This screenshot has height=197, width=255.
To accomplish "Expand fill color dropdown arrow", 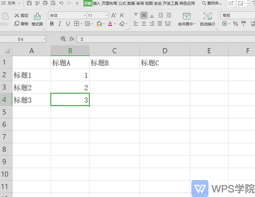I will (x=104, y=24).
